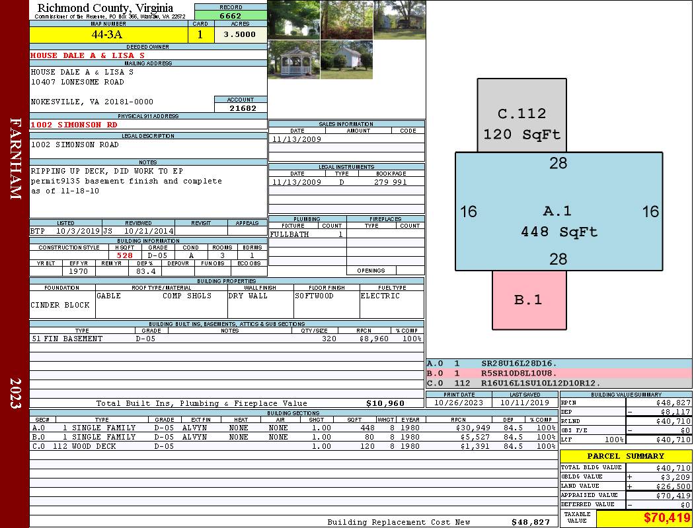Click wall finish DRY WALL
The height and width of the screenshot is (528, 694).
click(248, 296)
